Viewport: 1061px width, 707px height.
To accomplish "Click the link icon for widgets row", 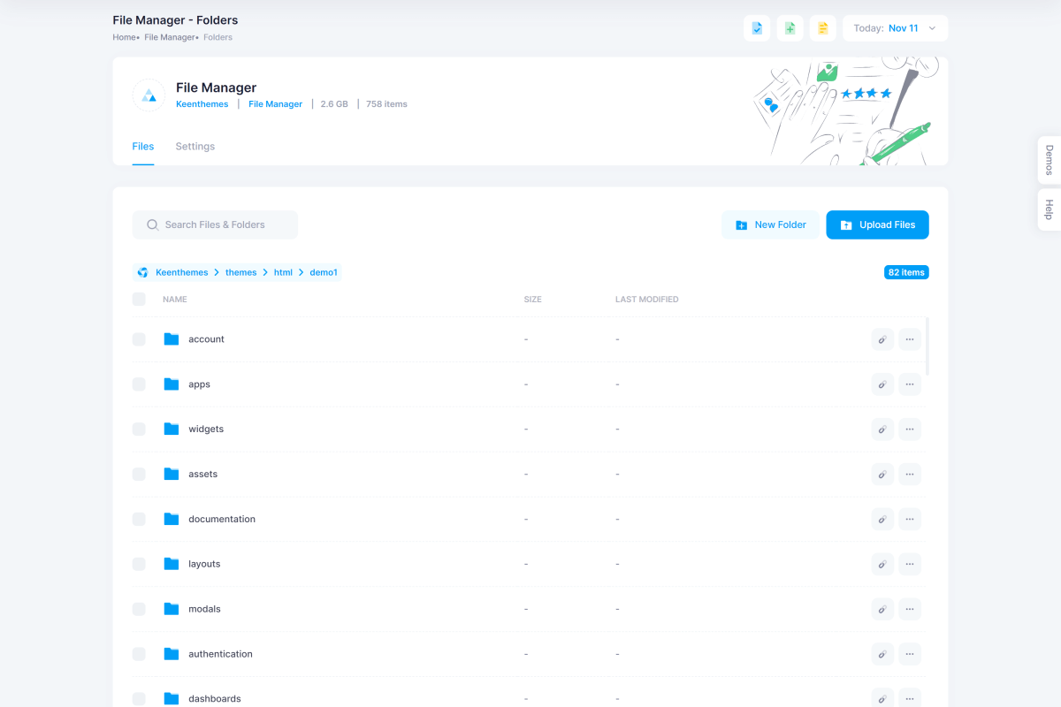I will pos(882,430).
